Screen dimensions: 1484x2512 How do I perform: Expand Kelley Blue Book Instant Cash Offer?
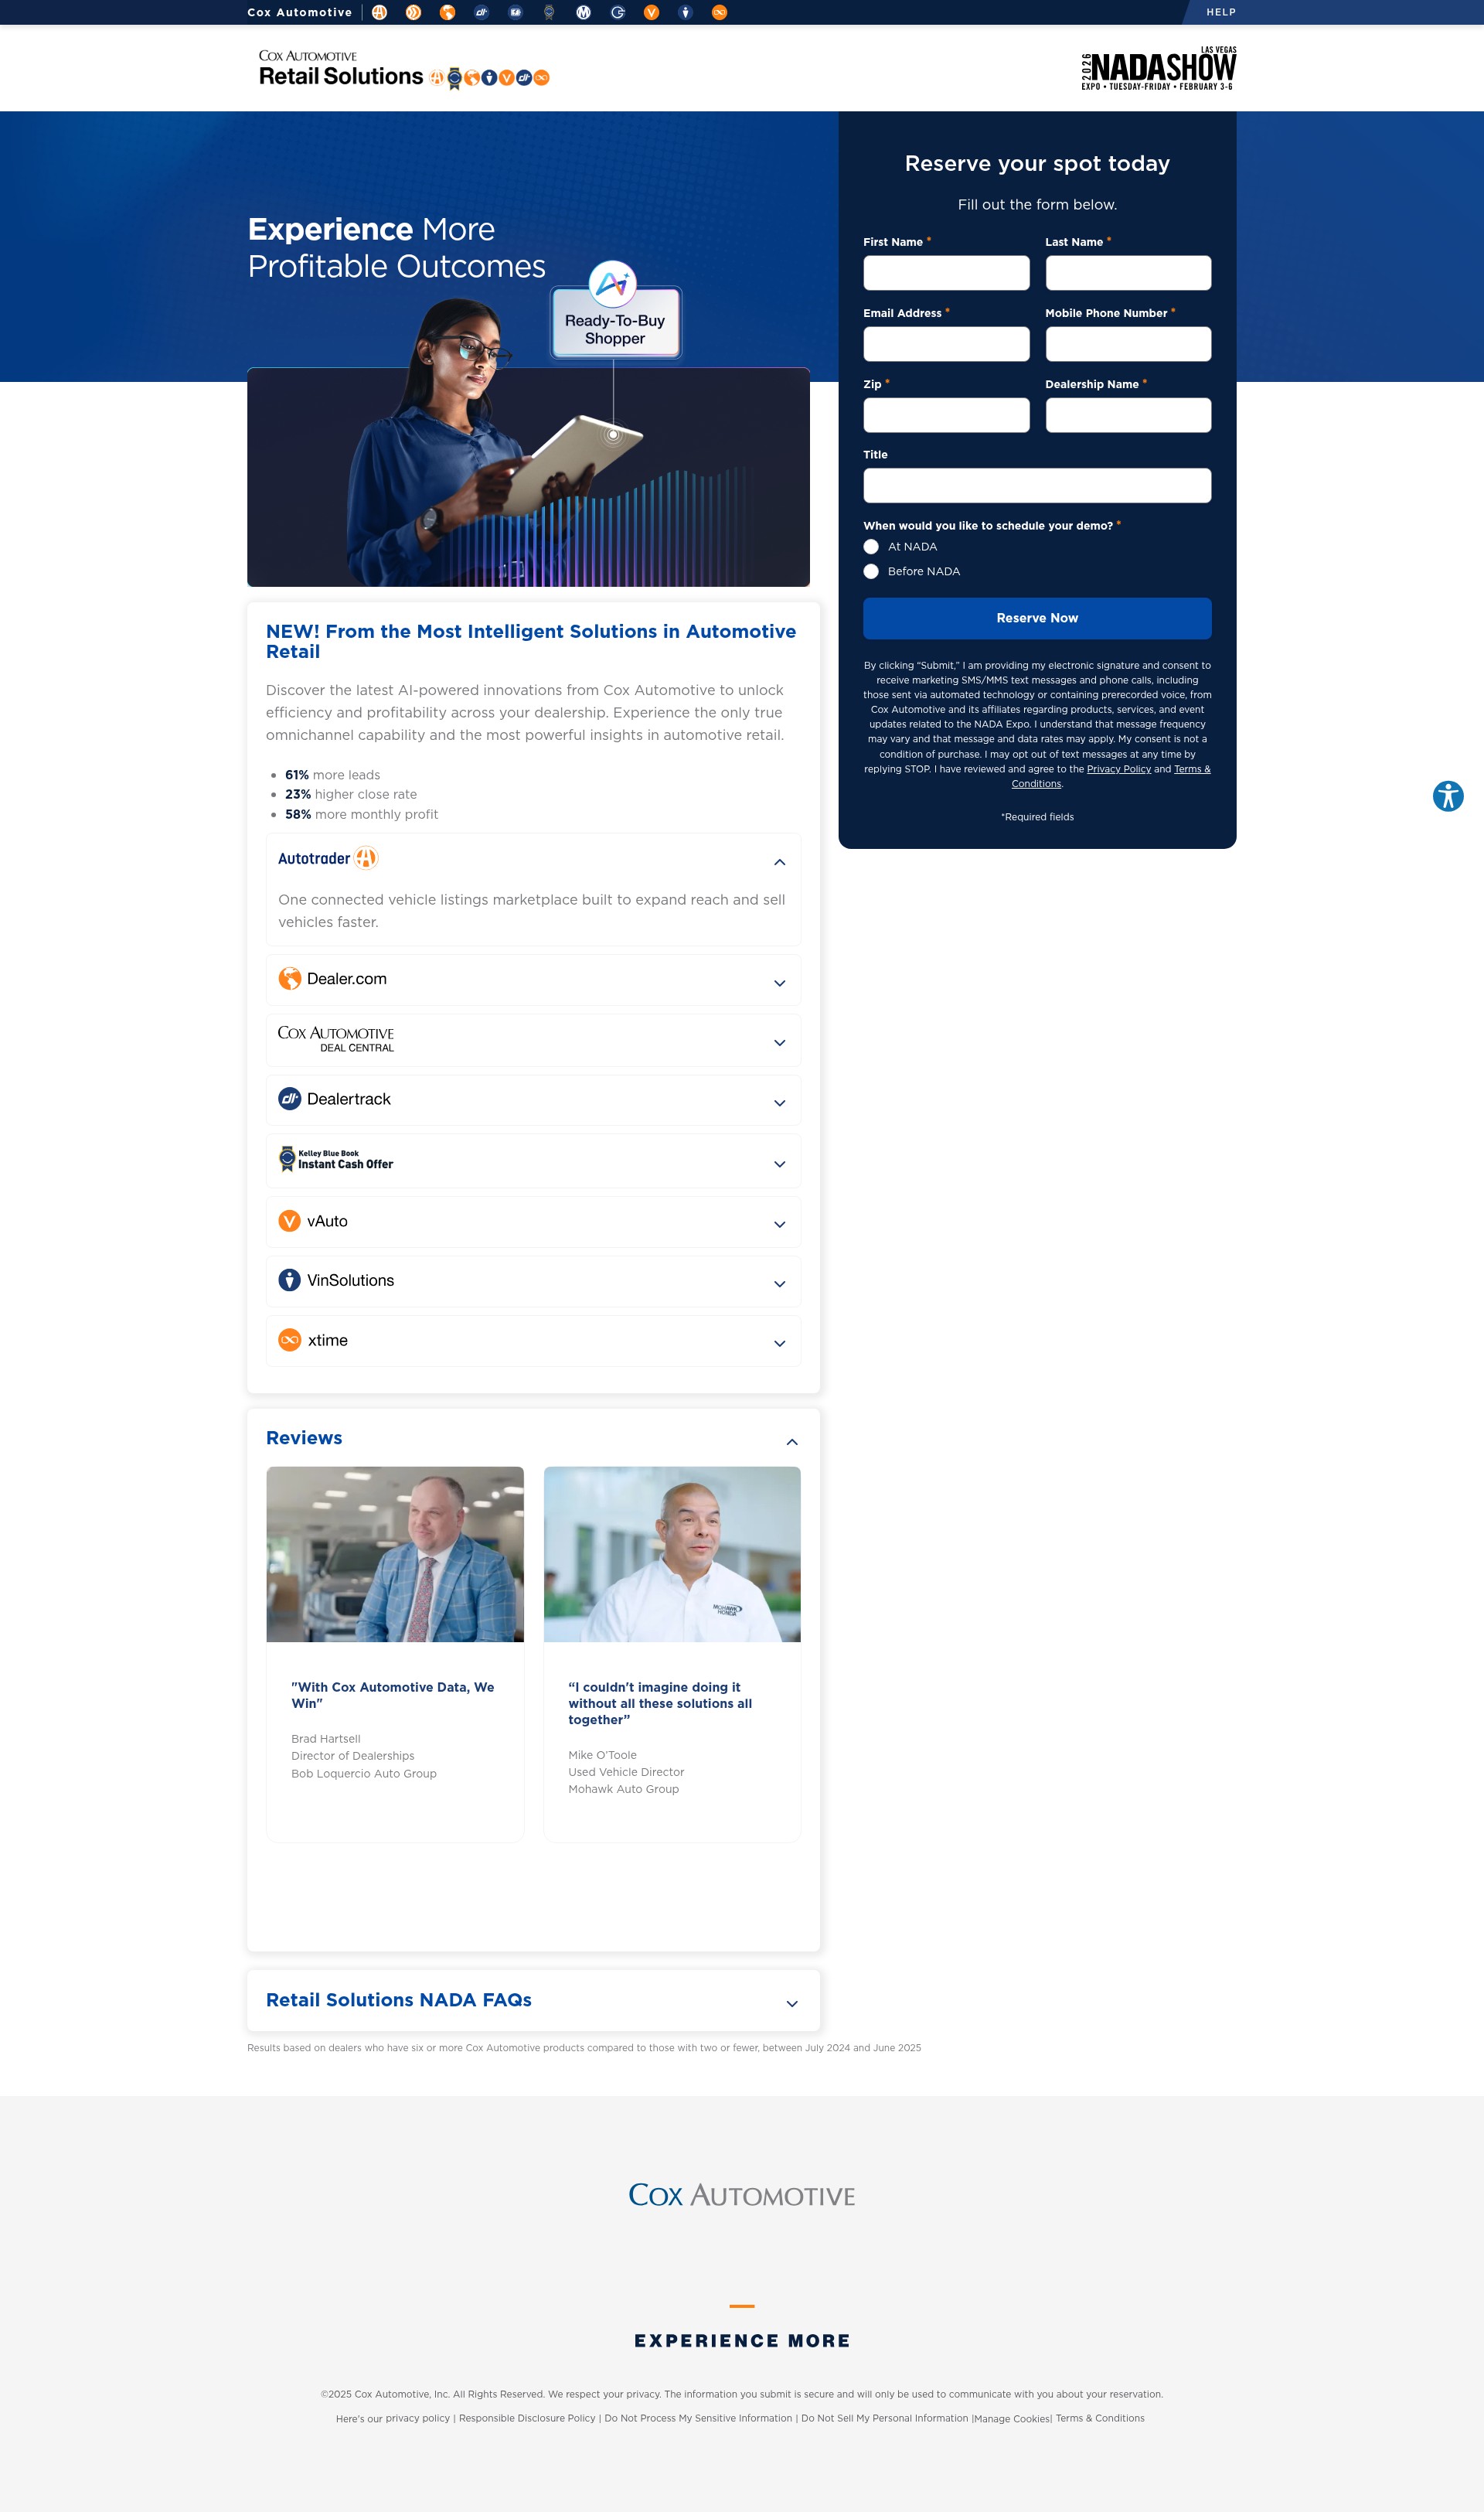(533, 1161)
